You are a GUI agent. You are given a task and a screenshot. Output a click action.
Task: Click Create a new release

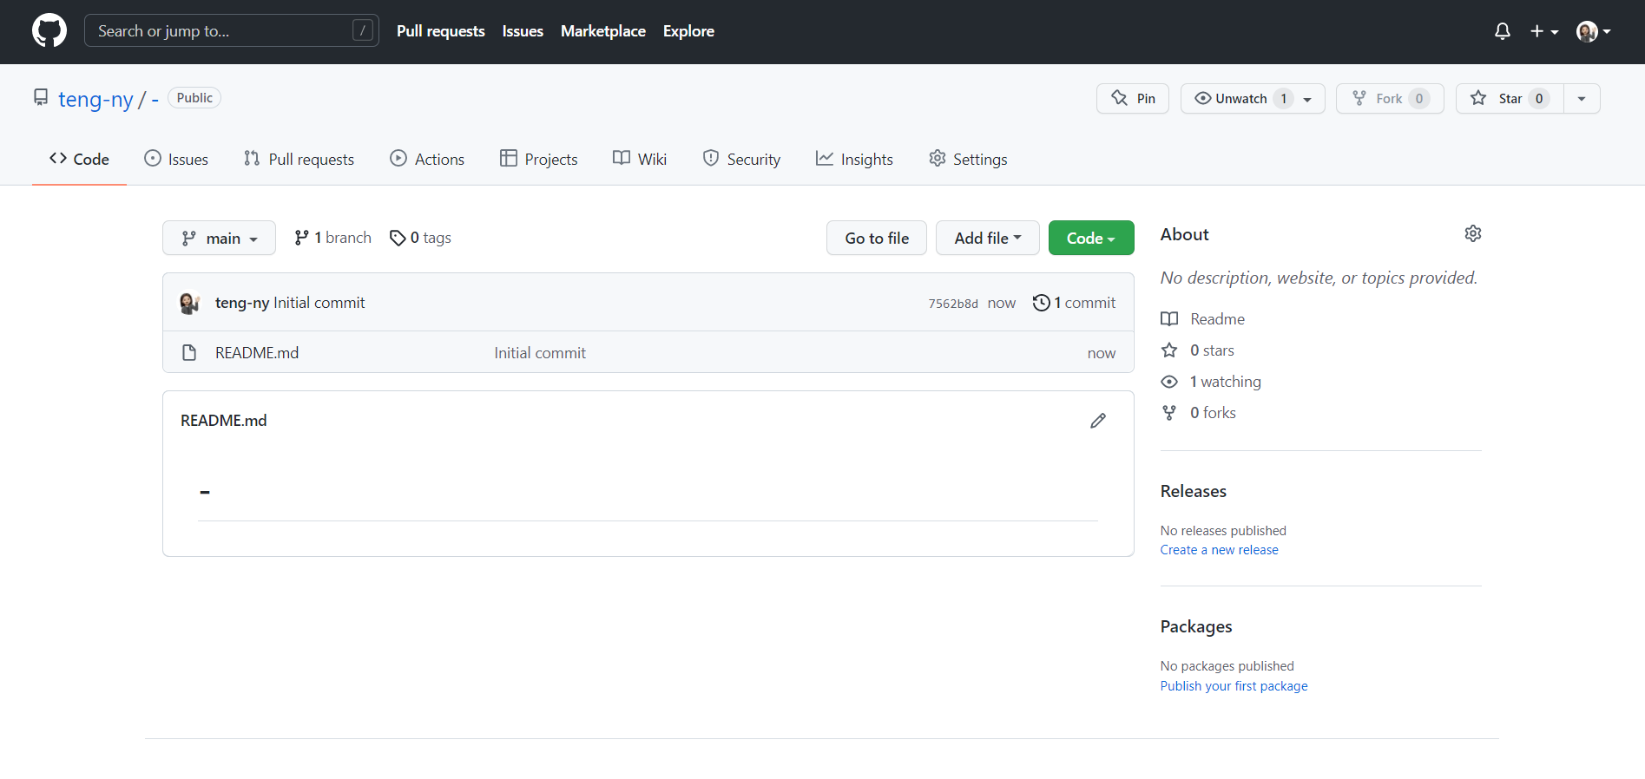tap(1220, 550)
